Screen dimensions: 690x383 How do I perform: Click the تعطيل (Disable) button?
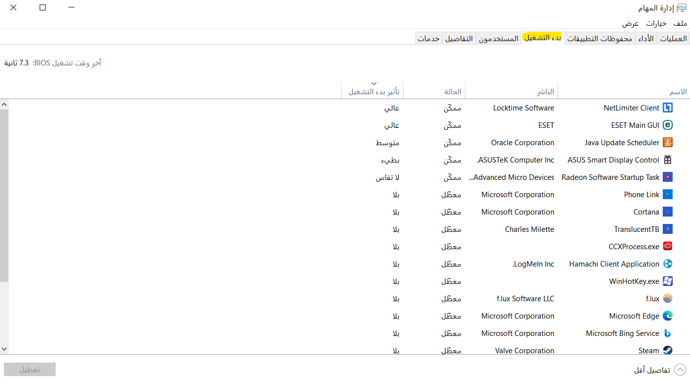[x=30, y=370]
